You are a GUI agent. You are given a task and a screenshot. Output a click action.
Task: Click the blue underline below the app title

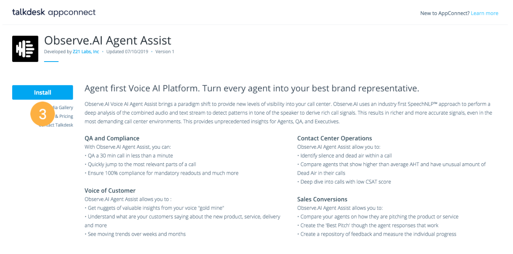[x=51, y=61]
